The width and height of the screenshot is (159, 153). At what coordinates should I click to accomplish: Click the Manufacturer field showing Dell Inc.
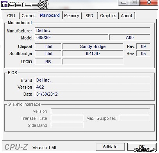pyautogui.click(x=92, y=30)
